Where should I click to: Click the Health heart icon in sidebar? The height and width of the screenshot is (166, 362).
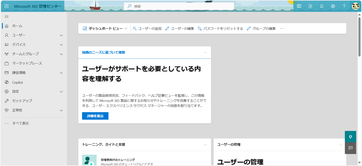(x=7, y=110)
